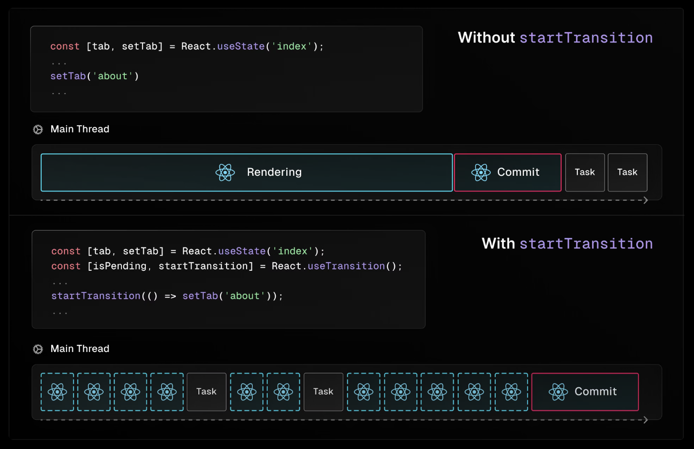
Task: Click the useState line in the upper code block
Action: tap(187, 46)
